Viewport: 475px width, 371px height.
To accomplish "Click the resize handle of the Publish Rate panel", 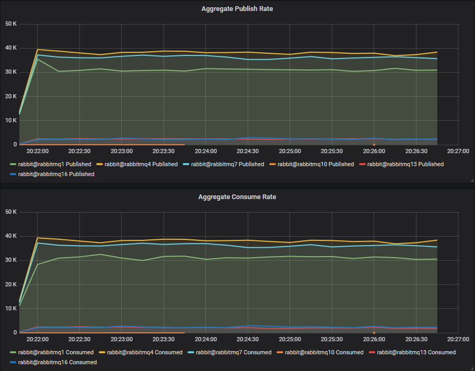I will click(x=471, y=180).
